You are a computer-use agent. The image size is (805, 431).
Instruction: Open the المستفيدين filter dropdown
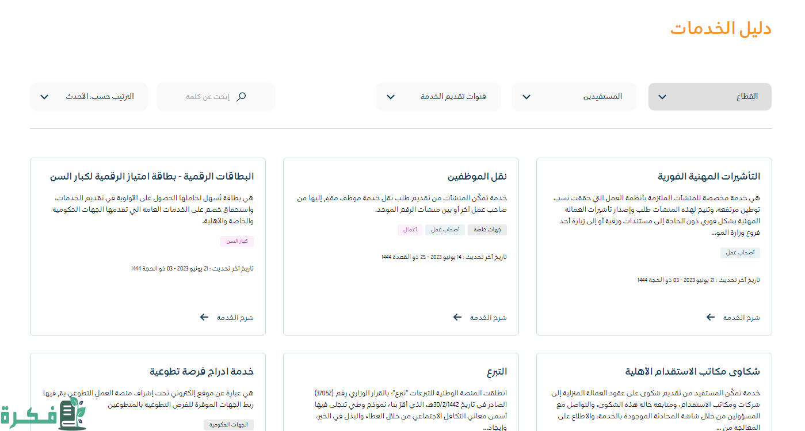tap(574, 97)
